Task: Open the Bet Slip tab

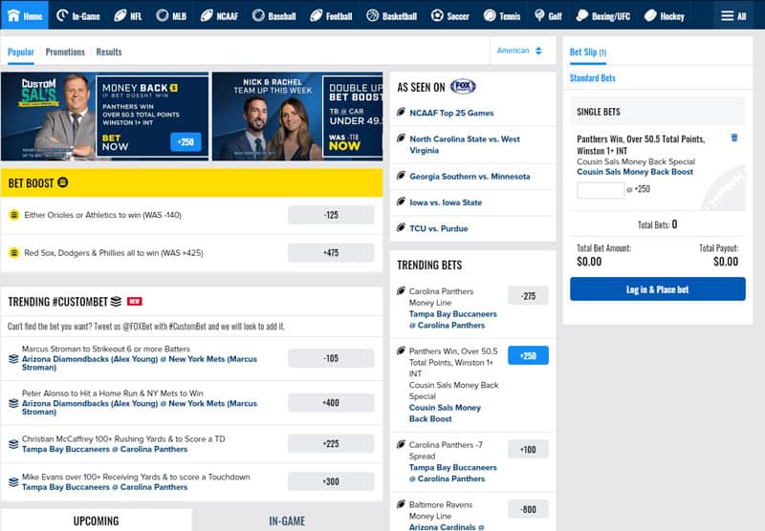Action: click(x=588, y=53)
